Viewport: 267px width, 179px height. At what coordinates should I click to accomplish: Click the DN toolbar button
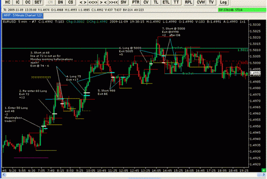tap(61, 2)
